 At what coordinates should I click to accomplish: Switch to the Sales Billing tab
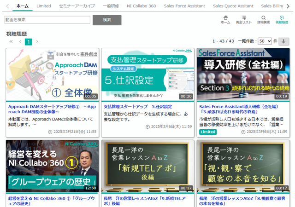(272, 6)
